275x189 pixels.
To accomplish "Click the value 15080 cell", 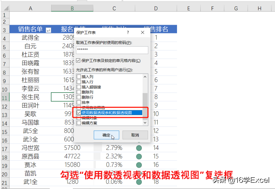I will (x=72, y=165).
